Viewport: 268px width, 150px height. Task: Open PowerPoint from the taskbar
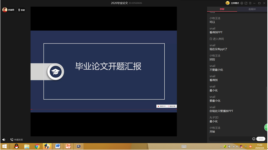[x=68, y=146]
